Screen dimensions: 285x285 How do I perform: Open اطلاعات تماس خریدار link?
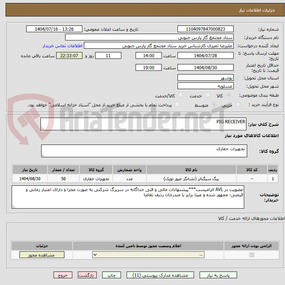tap(63, 46)
